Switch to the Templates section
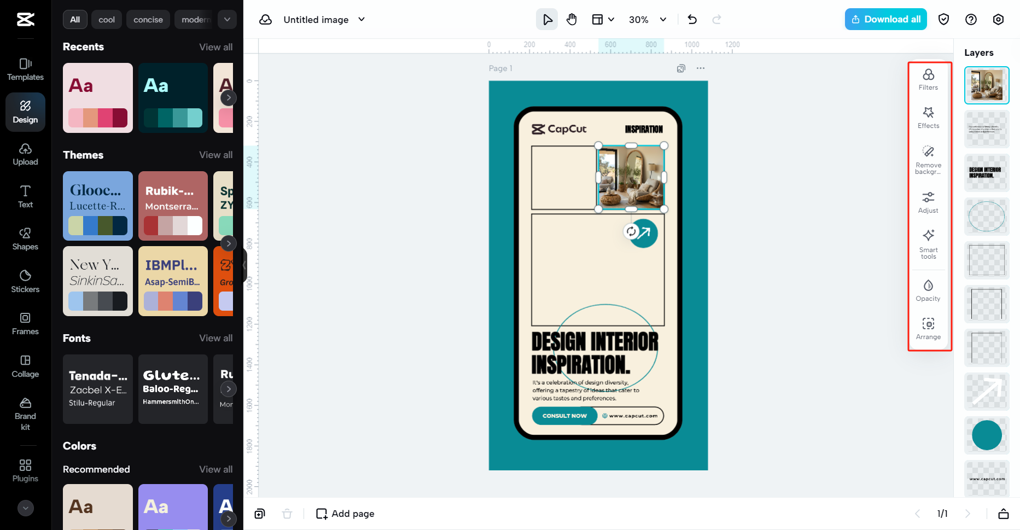Viewport: 1020px width, 530px height. tap(25, 68)
